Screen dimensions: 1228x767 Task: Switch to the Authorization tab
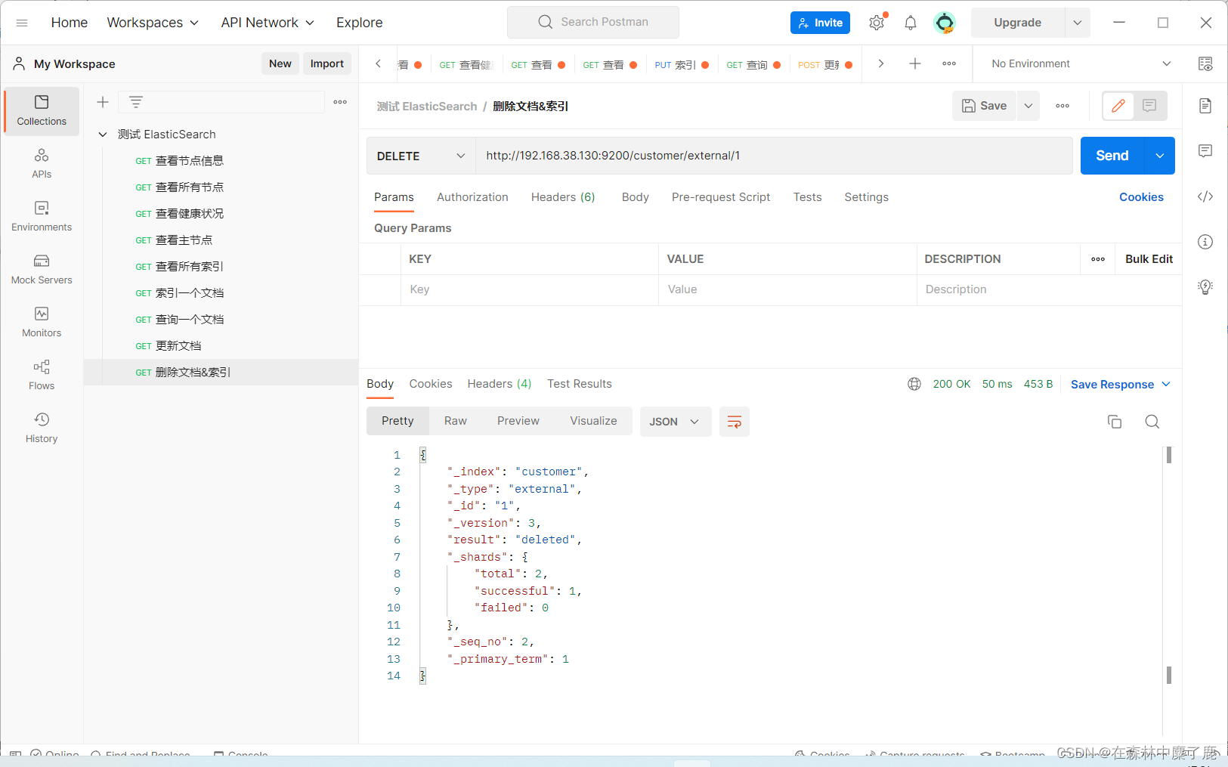pos(472,197)
